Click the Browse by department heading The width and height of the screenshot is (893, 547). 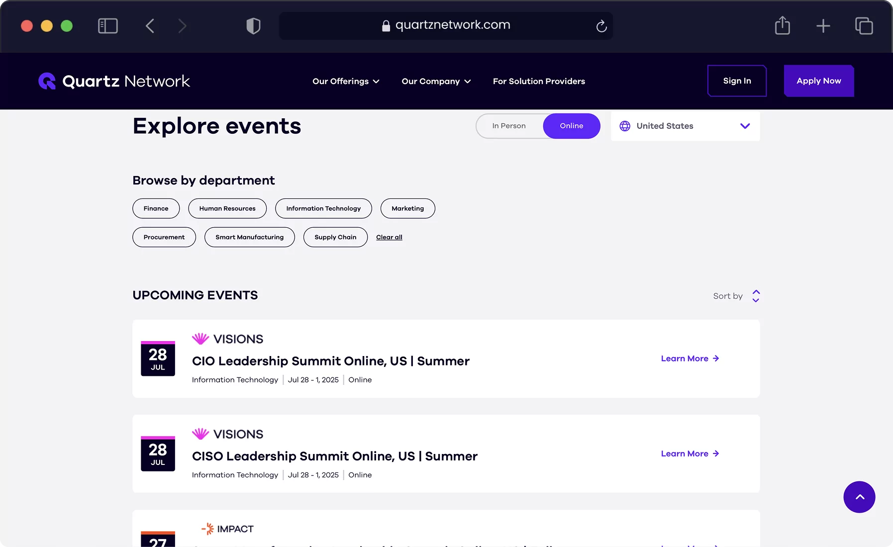[x=203, y=181]
